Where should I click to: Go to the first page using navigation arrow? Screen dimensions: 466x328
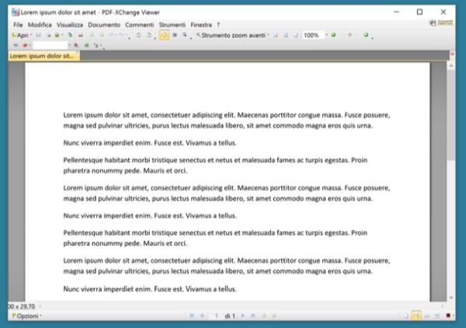pos(192,316)
